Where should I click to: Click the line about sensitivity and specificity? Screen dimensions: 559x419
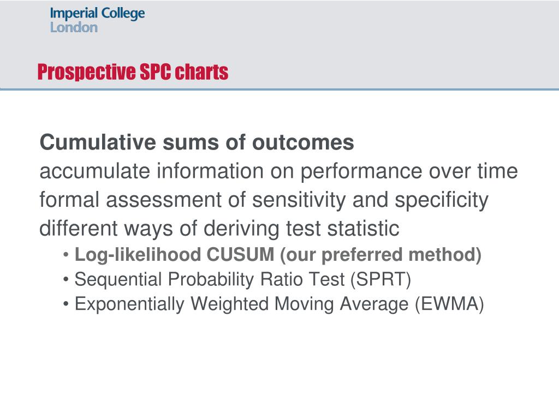pyautogui.click(x=264, y=200)
